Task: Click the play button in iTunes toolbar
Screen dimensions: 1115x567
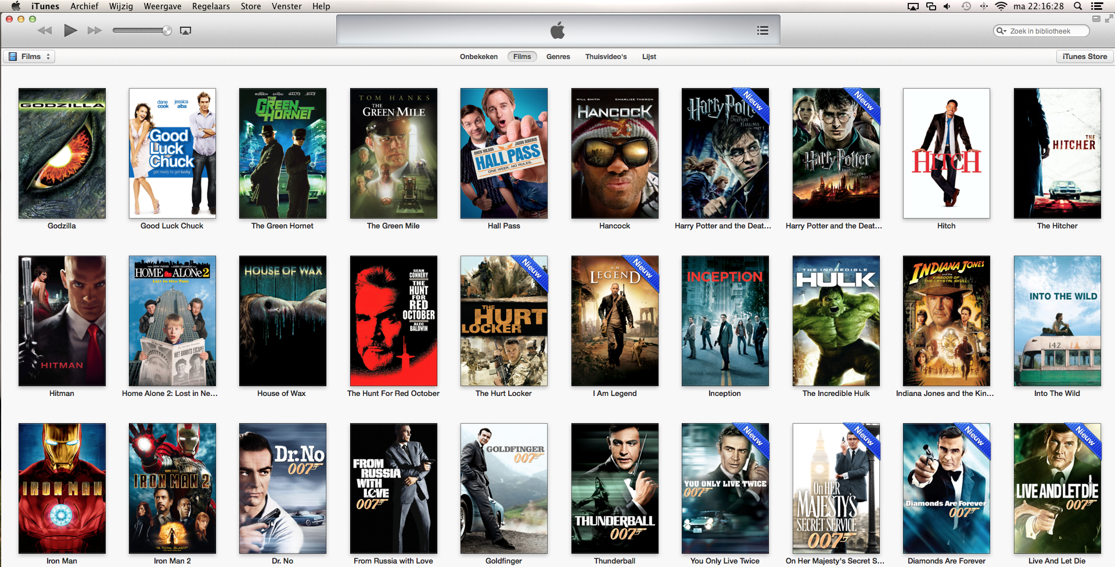Action: [70, 30]
